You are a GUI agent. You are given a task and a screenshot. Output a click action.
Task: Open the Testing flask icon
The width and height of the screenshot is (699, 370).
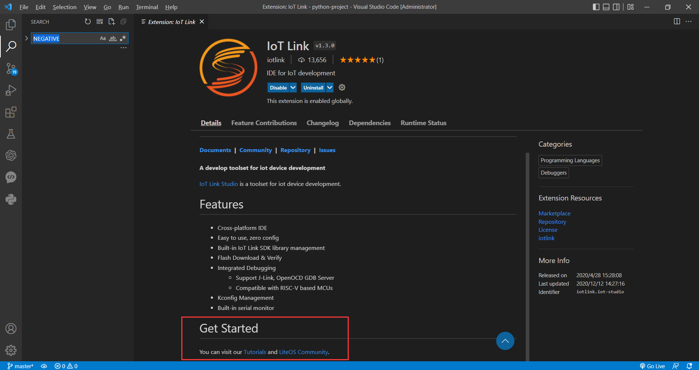click(x=11, y=134)
